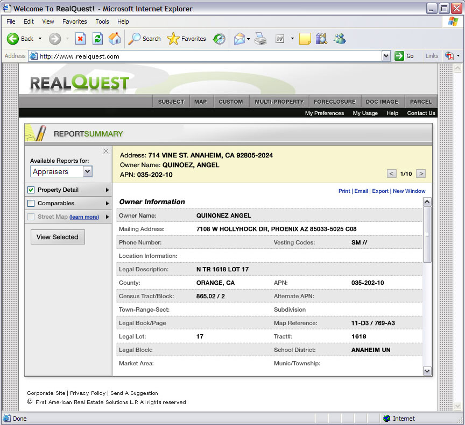Click the globe Internet zone icon
The width and height of the screenshot is (465, 425).
point(386,418)
